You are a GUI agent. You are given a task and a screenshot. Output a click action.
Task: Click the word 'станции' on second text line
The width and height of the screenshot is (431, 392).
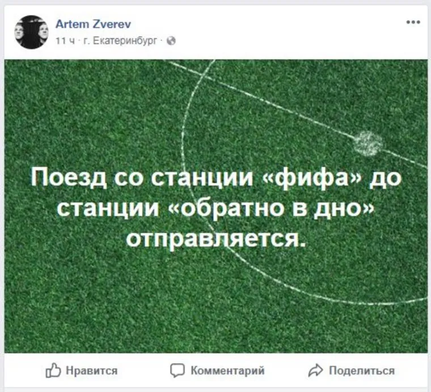(x=108, y=208)
